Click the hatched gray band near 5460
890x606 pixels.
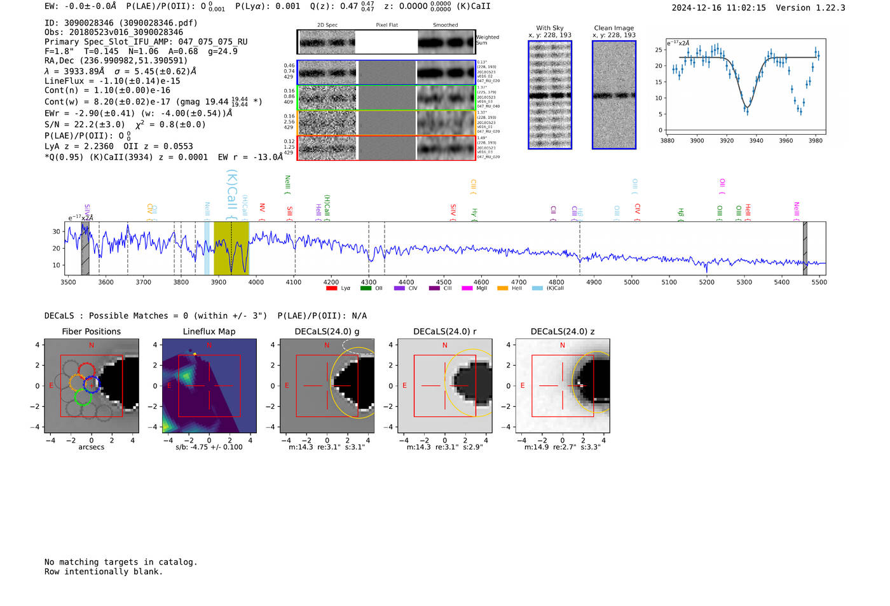(805, 248)
